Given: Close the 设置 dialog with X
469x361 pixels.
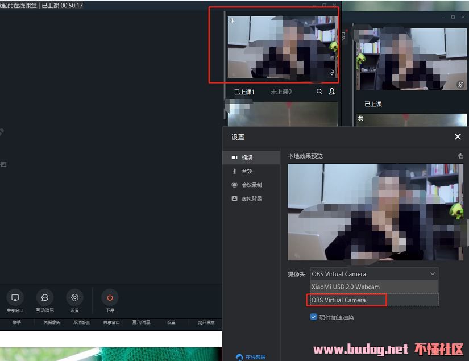Looking at the screenshot, I should coord(458,137).
